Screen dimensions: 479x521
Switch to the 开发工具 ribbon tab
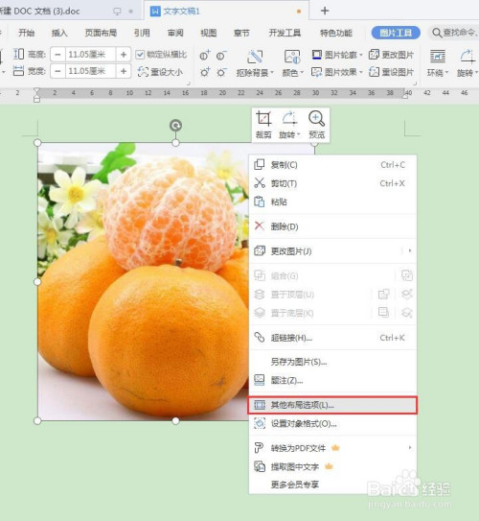click(285, 33)
